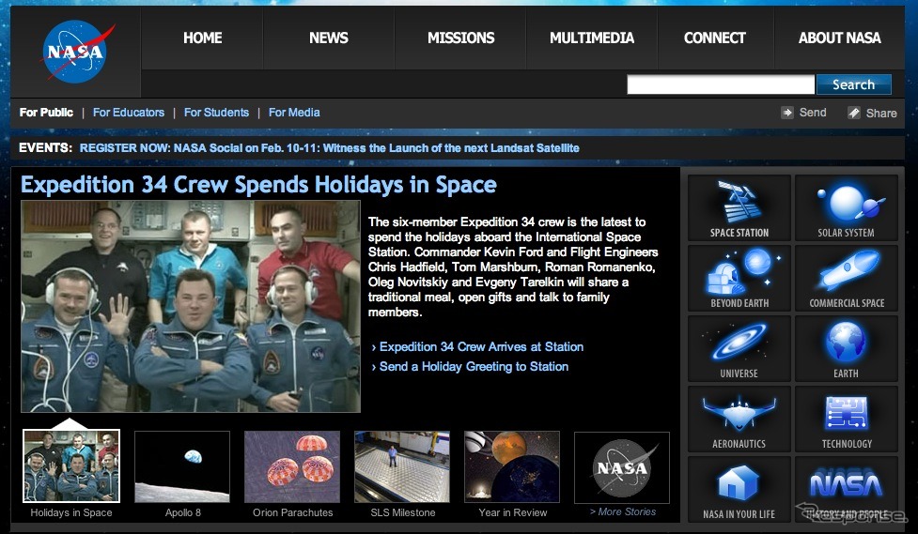Select the Apollo 8 story thumbnail

pyautogui.click(x=182, y=466)
